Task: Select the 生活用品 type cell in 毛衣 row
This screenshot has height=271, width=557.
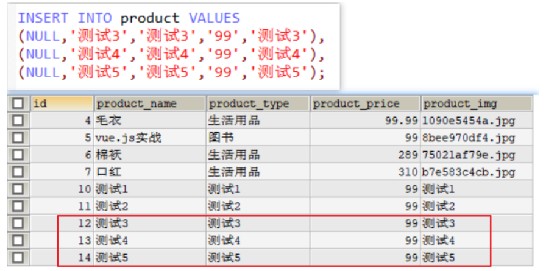Action: pyautogui.click(x=258, y=121)
